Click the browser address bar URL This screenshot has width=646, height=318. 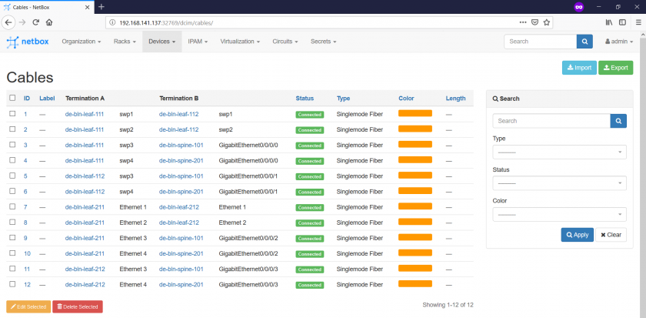pyautogui.click(x=166, y=22)
